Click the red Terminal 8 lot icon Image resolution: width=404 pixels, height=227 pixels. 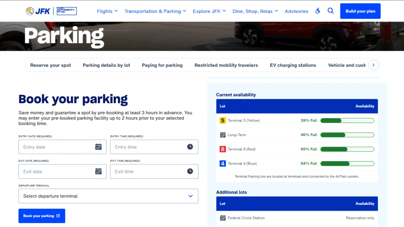click(x=223, y=149)
